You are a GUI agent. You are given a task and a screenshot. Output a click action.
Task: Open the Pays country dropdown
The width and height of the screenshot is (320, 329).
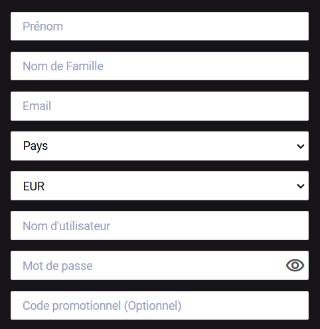pyautogui.click(x=159, y=146)
